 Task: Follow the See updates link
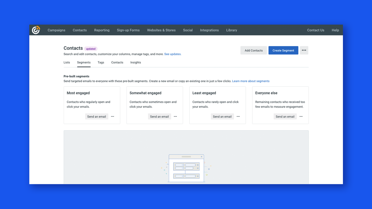[173, 54]
